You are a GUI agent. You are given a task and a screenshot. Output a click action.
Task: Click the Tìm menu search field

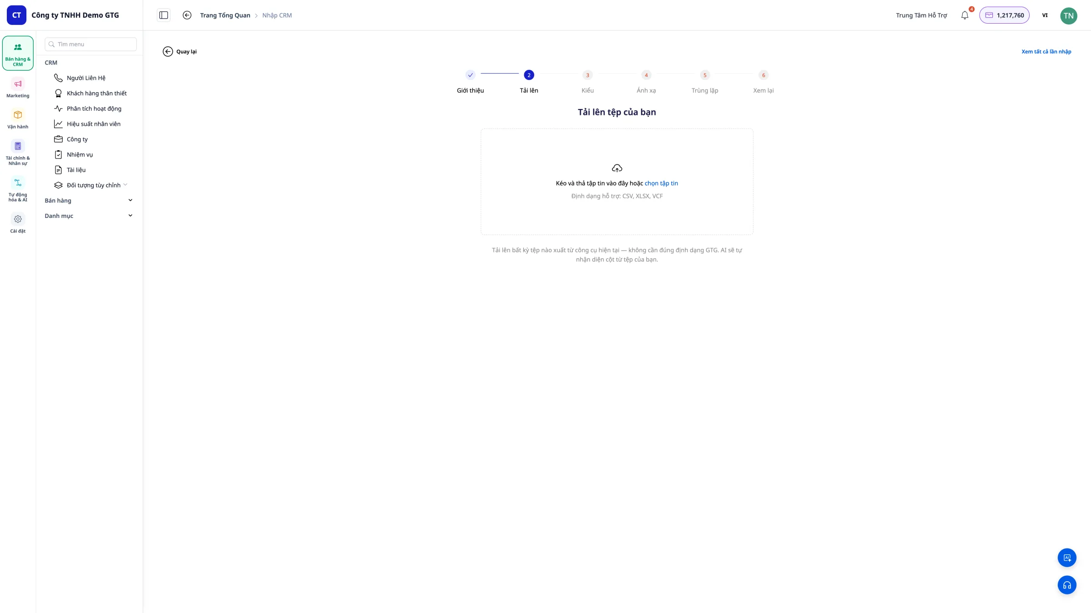[91, 44]
